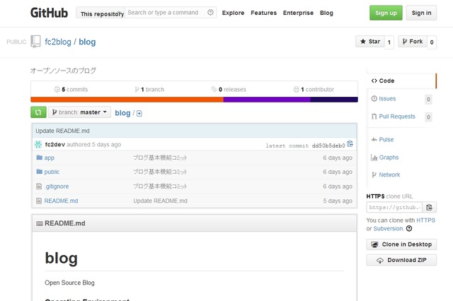The image size is (453, 301).
Task: Click the HTTPS clone link
Action: click(425, 220)
